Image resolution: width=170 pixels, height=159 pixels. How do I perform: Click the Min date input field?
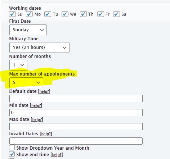(x=76, y=113)
